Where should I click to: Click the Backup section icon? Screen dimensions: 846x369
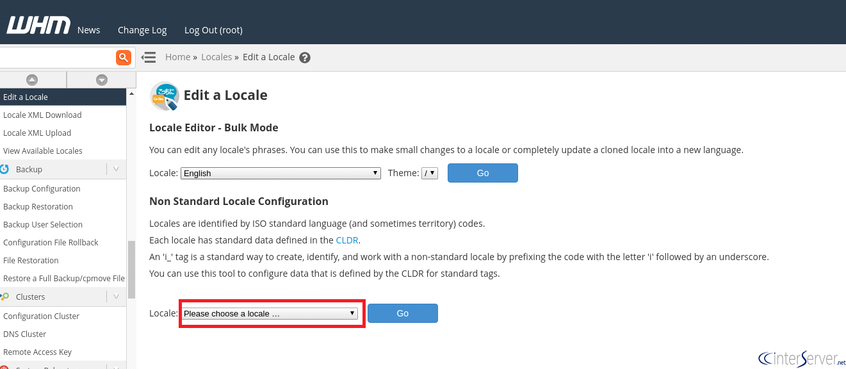4,169
